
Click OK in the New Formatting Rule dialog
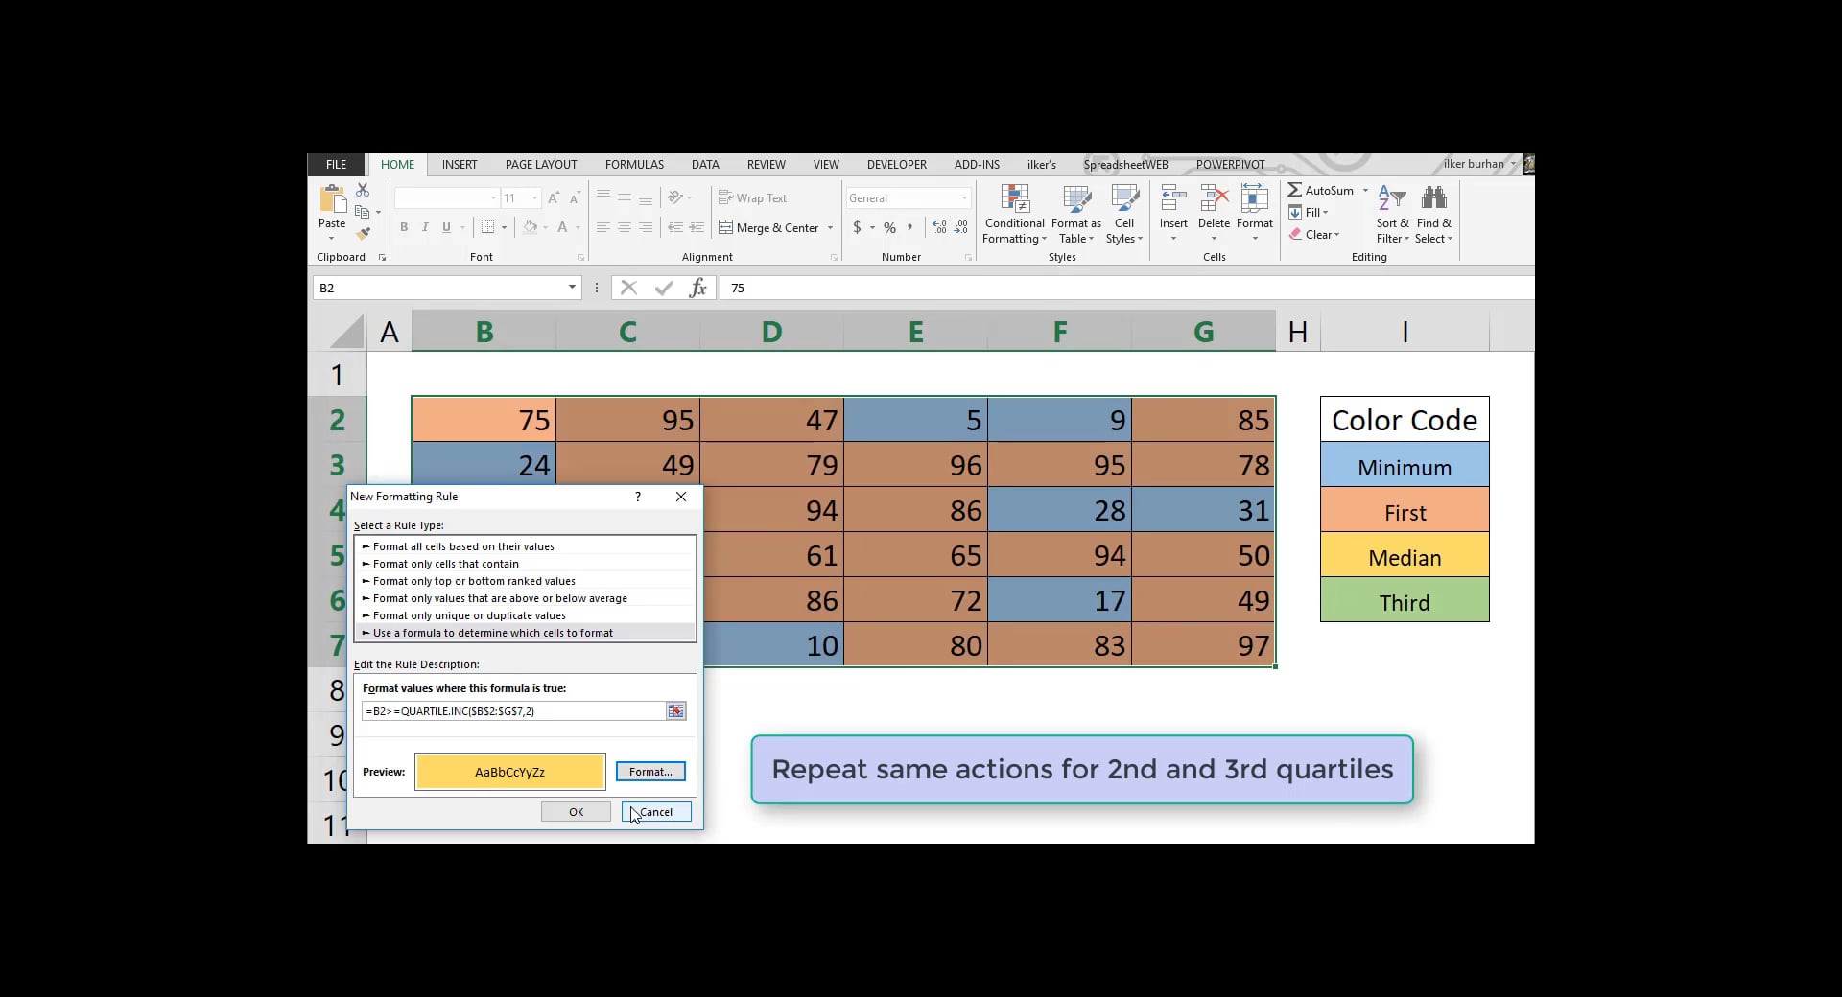(576, 811)
